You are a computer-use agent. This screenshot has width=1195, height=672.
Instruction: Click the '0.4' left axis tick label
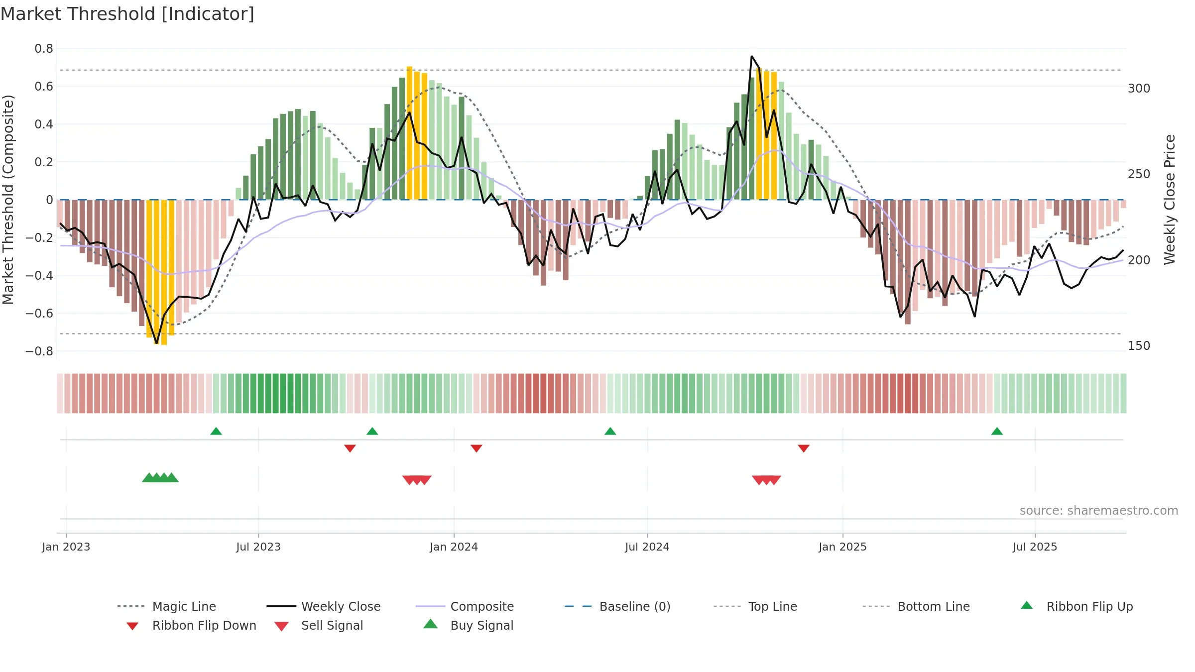click(x=44, y=124)
